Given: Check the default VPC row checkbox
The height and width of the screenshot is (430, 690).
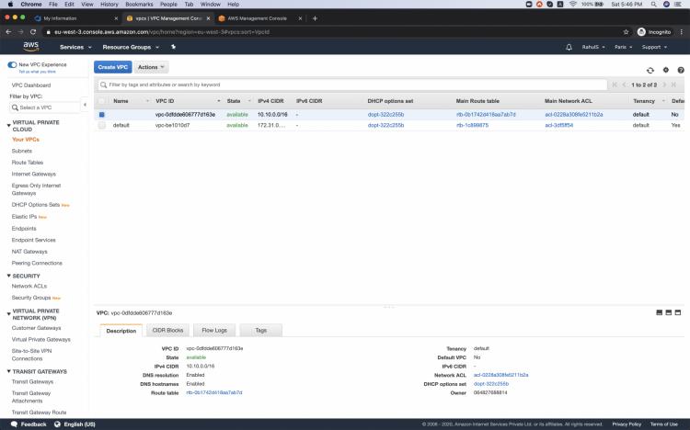Looking at the screenshot, I should pyautogui.click(x=102, y=125).
